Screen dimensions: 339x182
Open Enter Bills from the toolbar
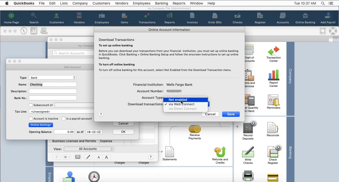[215, 18]
